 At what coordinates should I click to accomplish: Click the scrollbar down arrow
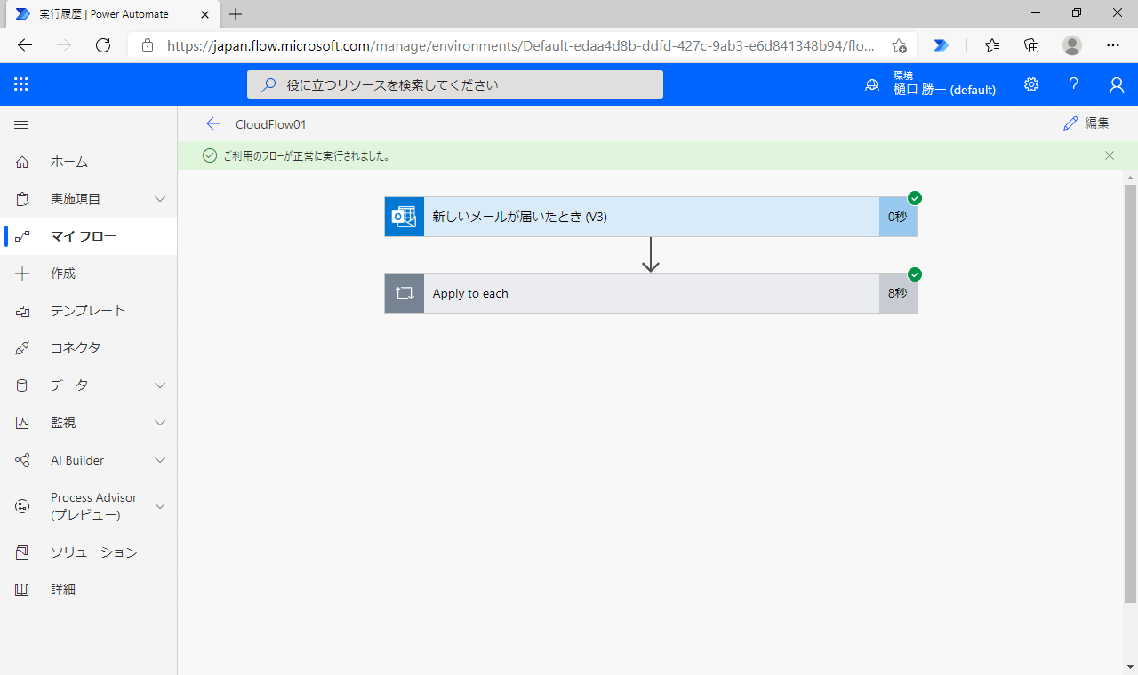(x=1131, y=667)
